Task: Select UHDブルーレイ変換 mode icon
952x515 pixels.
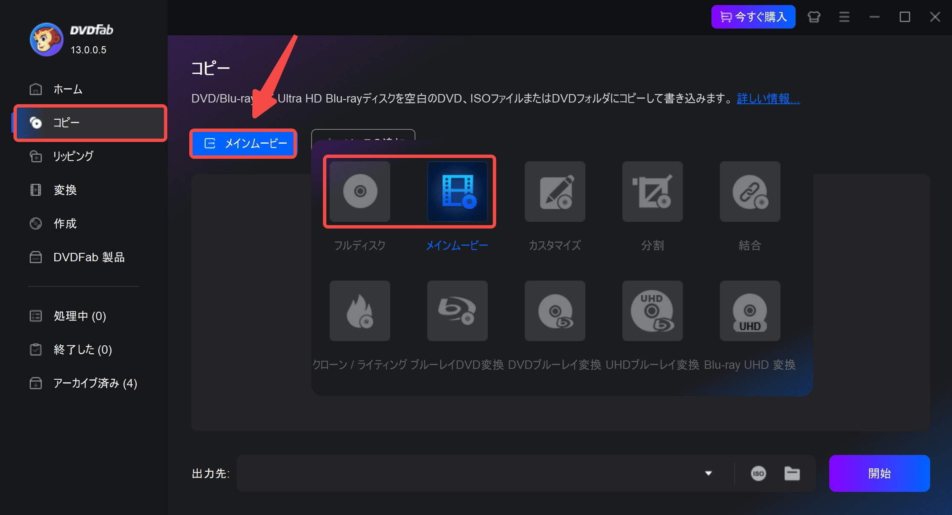Action: [x=652, y=311]
